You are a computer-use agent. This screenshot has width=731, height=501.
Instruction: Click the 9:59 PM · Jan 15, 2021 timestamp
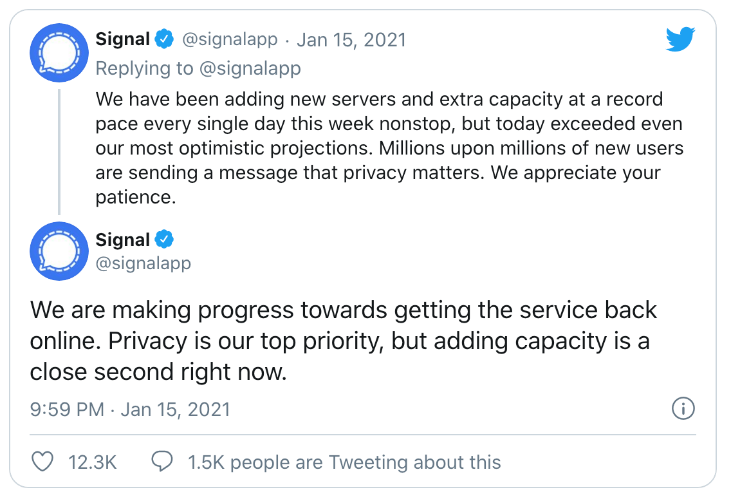coord(130,410)
